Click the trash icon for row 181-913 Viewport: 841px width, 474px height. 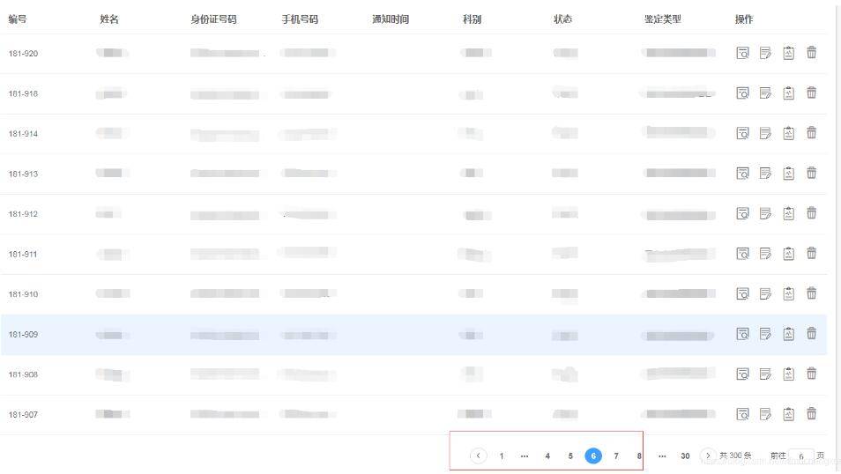coord(812,174)
